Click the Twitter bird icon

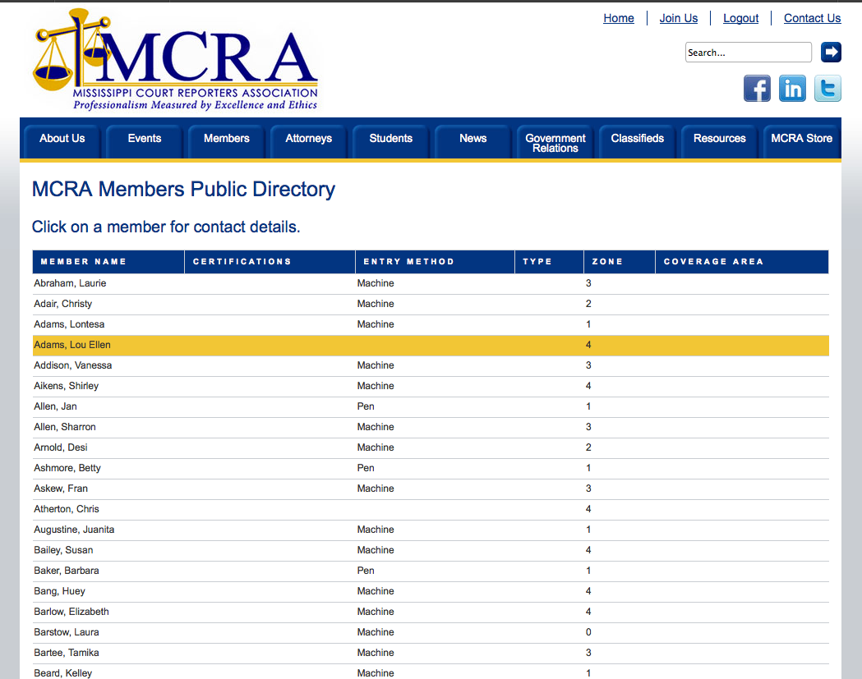click(827, 89)
